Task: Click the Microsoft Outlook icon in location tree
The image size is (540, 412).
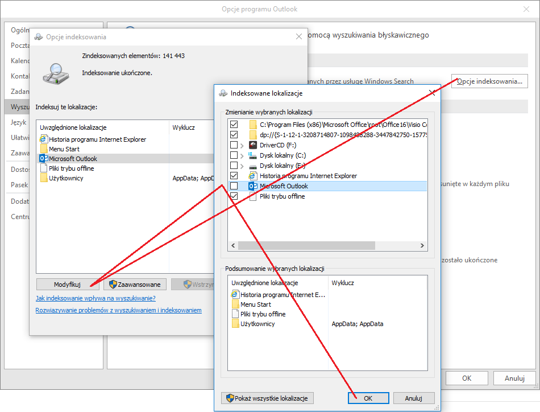Action: (x=253, y=186)
